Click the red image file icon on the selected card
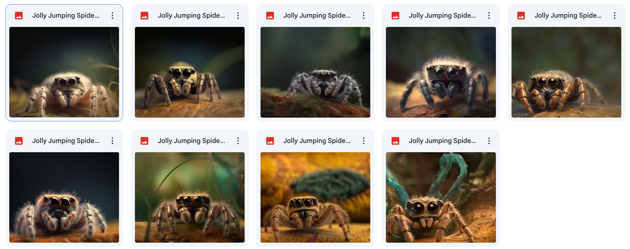Image resolution: width=630 pixels, height=249 pixels. 19,16
